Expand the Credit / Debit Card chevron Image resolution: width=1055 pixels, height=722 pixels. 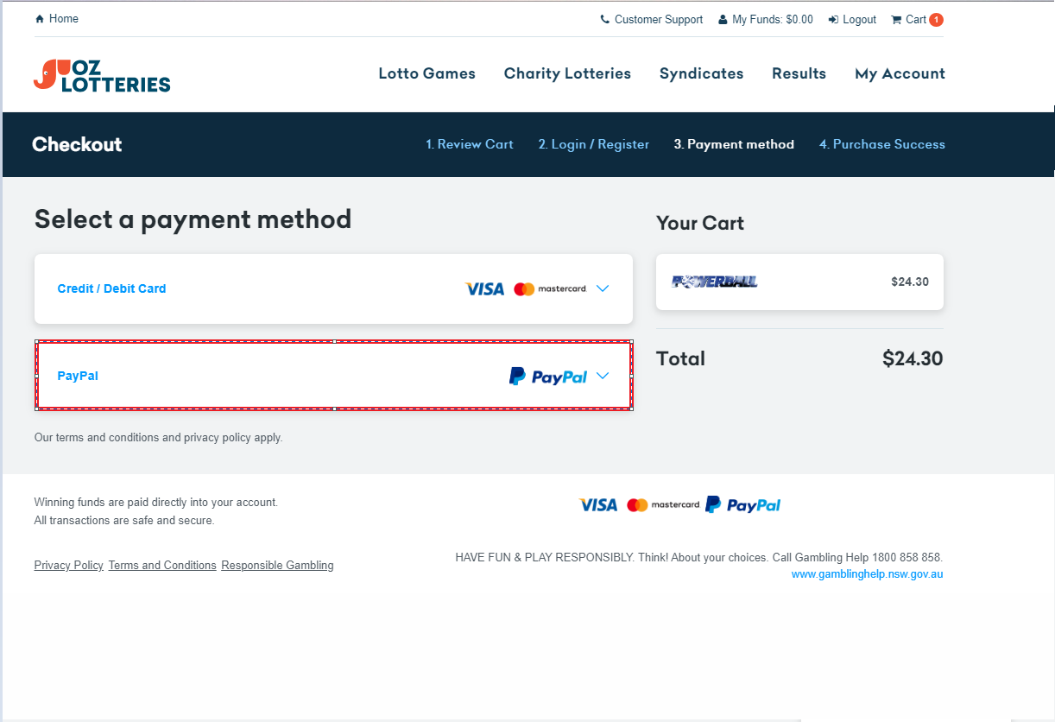pyautogui.click(x=603, y=289)
